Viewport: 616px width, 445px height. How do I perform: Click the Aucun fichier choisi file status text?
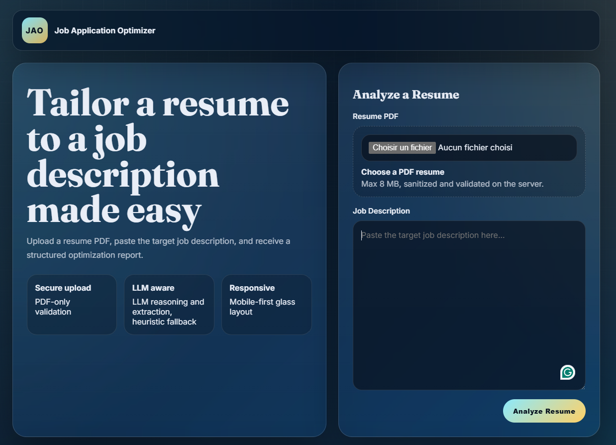click(x=475, y=147)
